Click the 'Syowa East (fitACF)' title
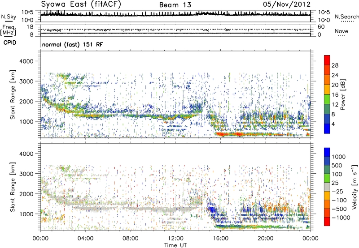 (81, 4)
